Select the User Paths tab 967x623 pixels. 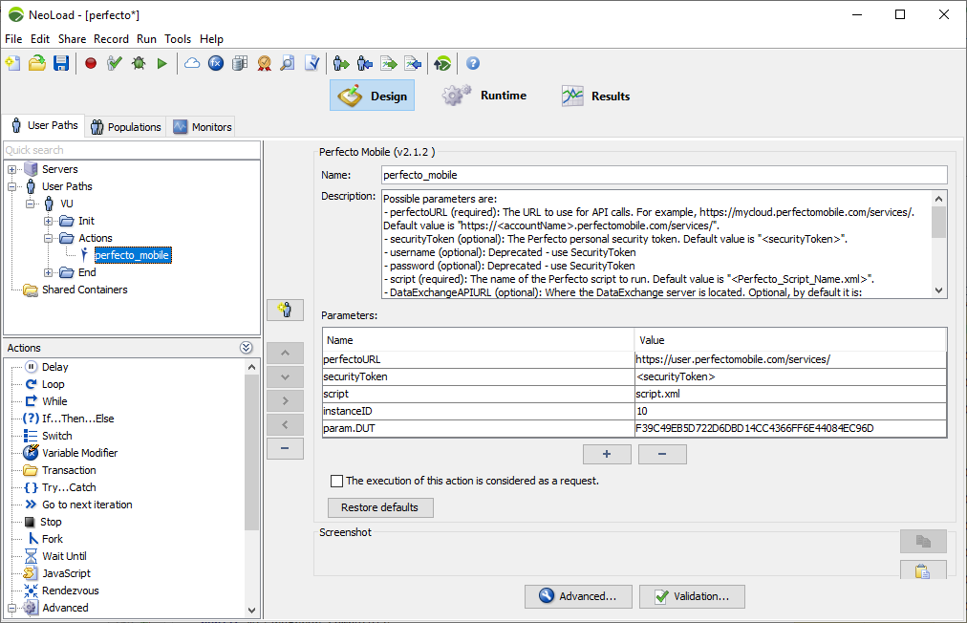[44, 125]
